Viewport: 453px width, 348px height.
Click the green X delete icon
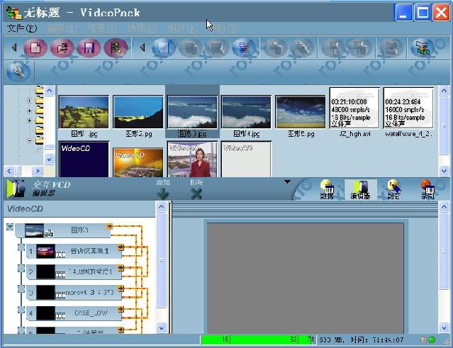[196, 193]
